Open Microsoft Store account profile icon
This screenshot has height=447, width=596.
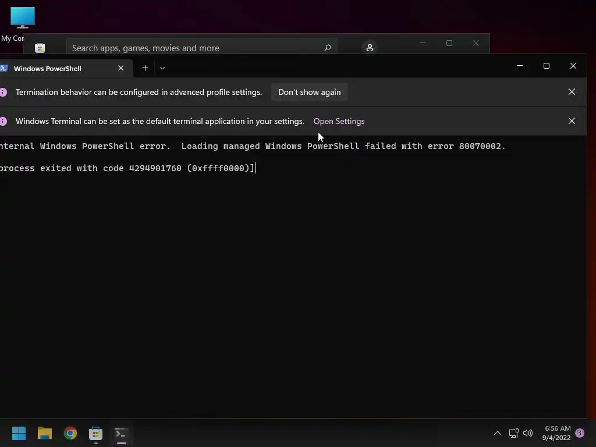click(x=370, y=48)
